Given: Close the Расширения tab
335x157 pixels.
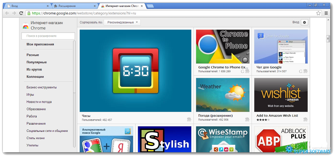Looking at the screenshot, I should [x=95, y=6].
